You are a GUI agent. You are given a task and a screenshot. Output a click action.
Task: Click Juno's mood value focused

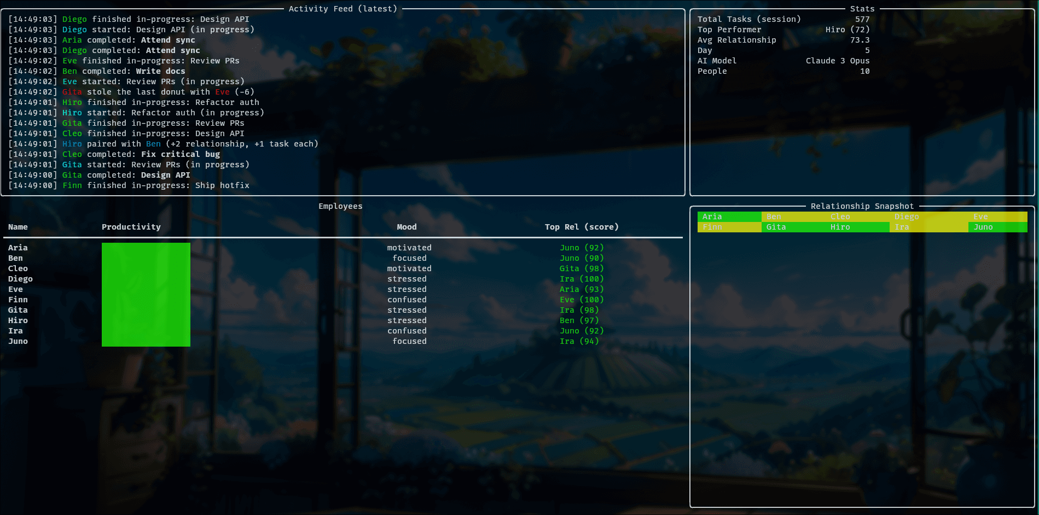(x=409, y=341)
